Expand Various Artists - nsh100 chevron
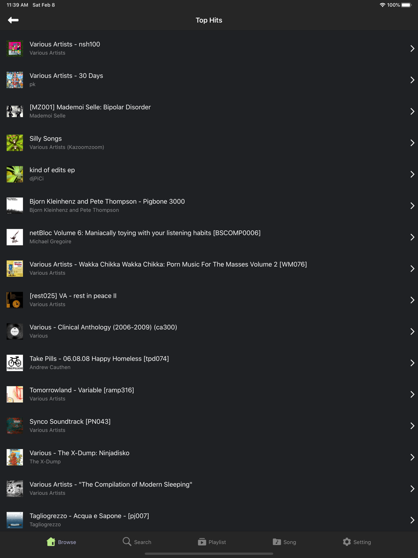The height and width of the screenshot is (558, 418). point(412,49)
